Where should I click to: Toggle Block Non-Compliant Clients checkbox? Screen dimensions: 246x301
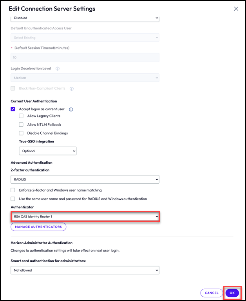[x=13, y=89]
